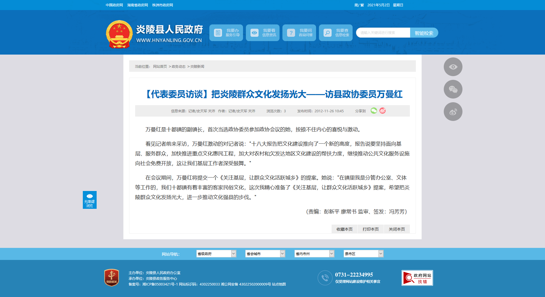Share article via red Weibo icon

coord(383,111)
